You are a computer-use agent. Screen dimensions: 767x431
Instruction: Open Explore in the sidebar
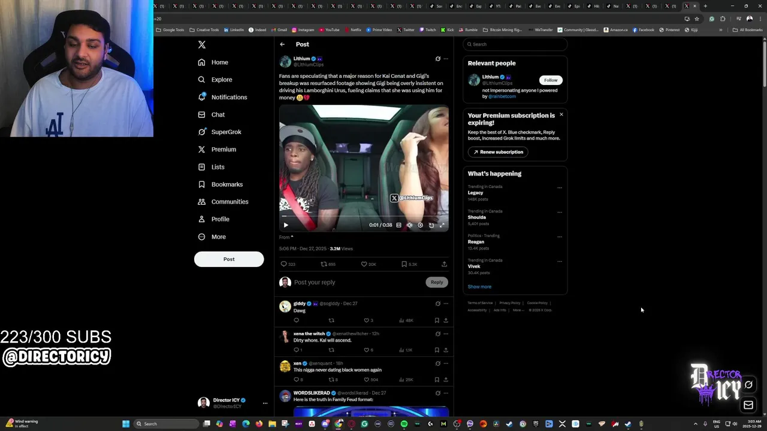pyautogui.click(x=215, y=80)
